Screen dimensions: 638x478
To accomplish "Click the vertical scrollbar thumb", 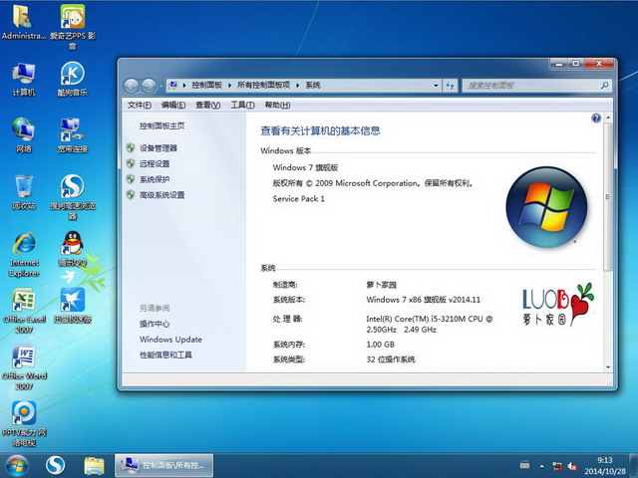I will tap(608, 197).
